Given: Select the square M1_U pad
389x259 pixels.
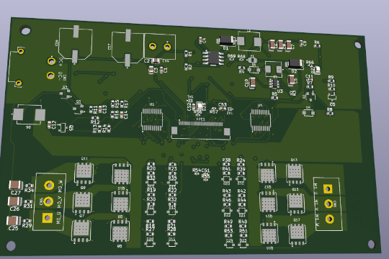Looking at the screenshot, I should tap(328, 189).
